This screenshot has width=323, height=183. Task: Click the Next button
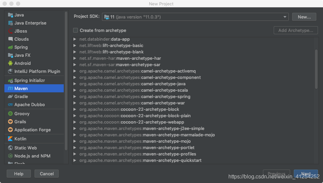pos(306,174)
